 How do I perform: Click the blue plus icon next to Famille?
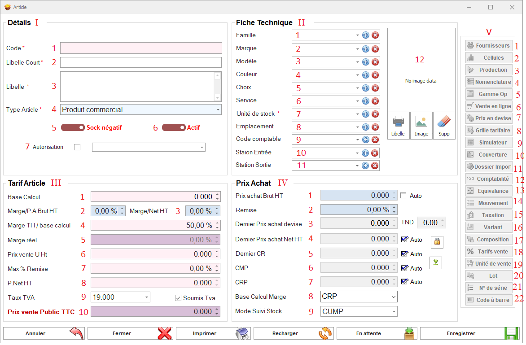coord(365,35)
